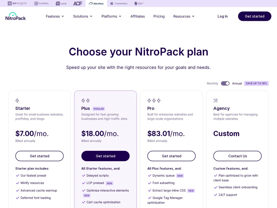Click the Choose your NitroPack plan heading

[138, 52]
